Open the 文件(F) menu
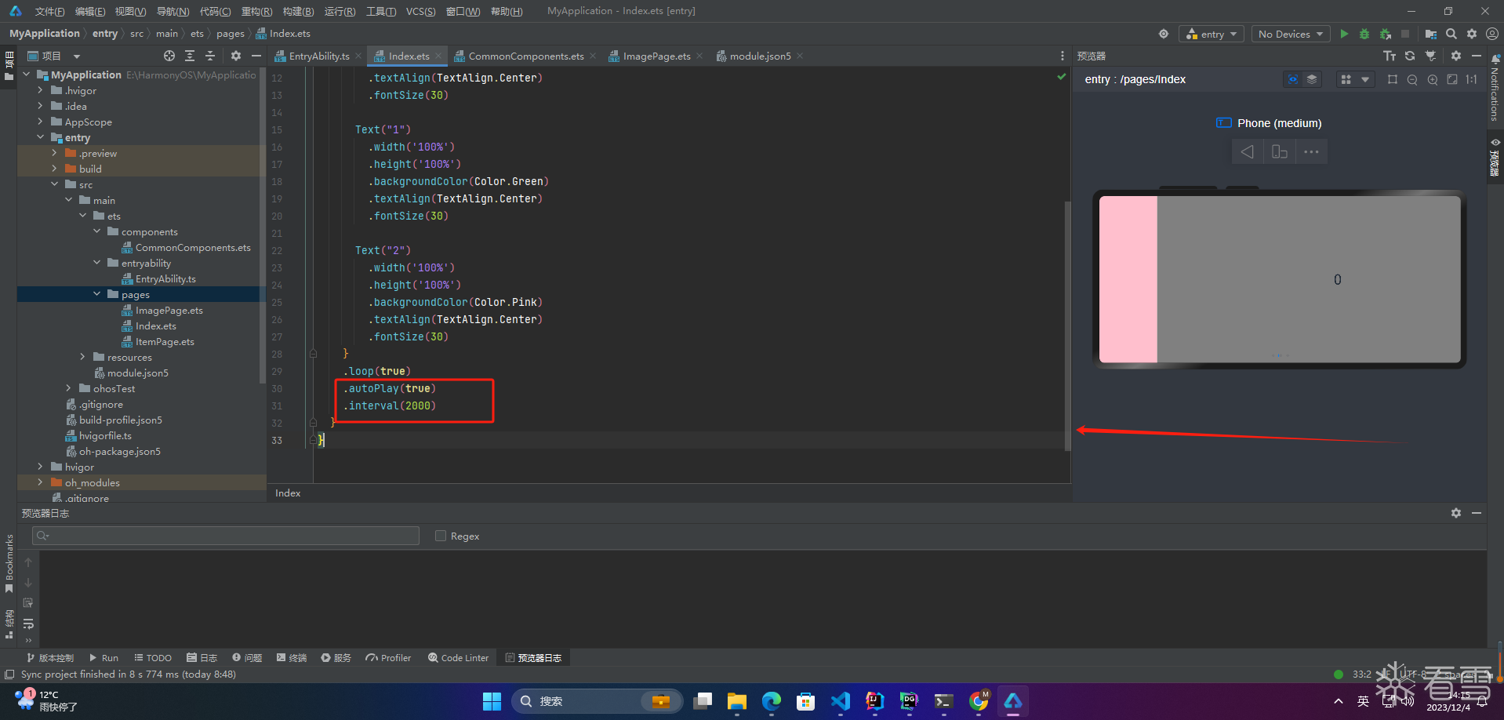 pyautogui.click(x=49, y=11)
